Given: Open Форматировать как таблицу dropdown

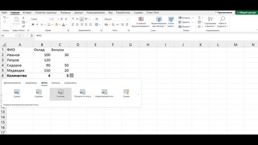Looking at the screenshot, I should point(159,22).
